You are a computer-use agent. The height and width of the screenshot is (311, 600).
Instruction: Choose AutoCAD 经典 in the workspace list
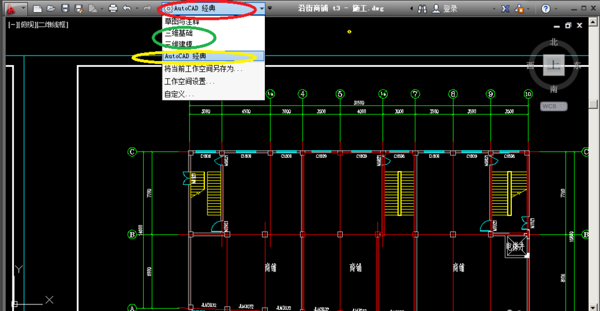[x=213, y=56]
